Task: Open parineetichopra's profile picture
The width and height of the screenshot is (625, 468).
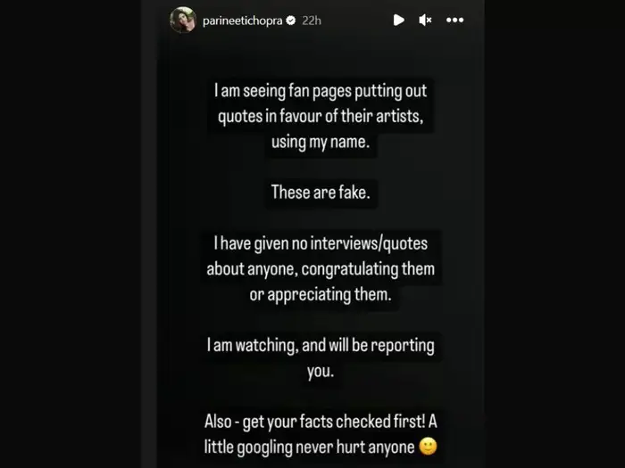Action: pyautogui.click(x=182, y=20)
